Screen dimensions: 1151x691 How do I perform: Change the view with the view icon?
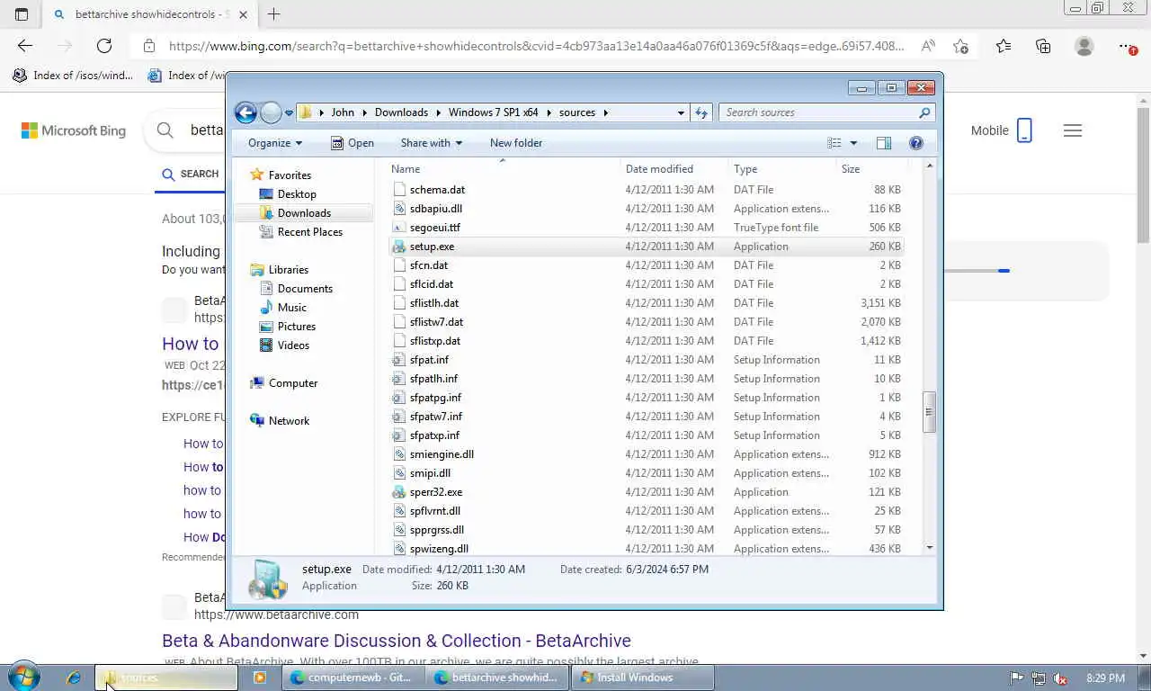(x=834, y=143)
